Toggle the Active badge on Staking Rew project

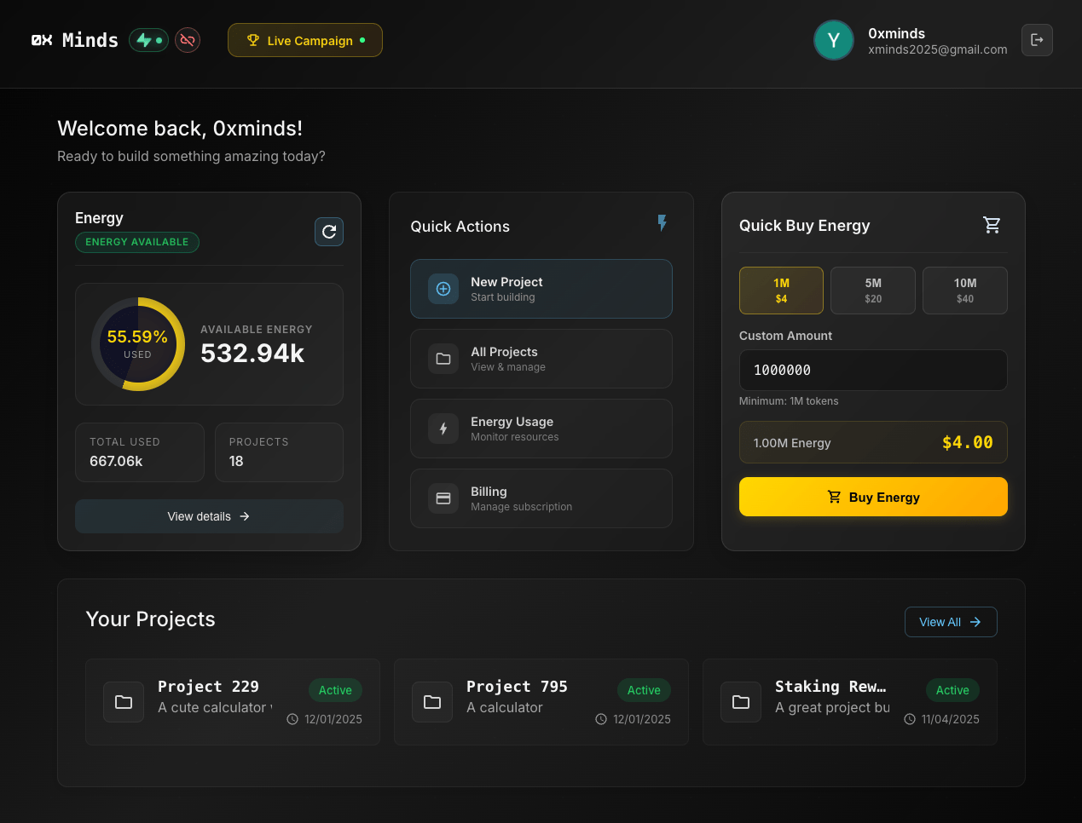[x=952, y=690]
